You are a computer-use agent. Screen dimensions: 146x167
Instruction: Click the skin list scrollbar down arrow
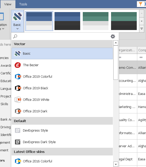click(x=116, y=164)
